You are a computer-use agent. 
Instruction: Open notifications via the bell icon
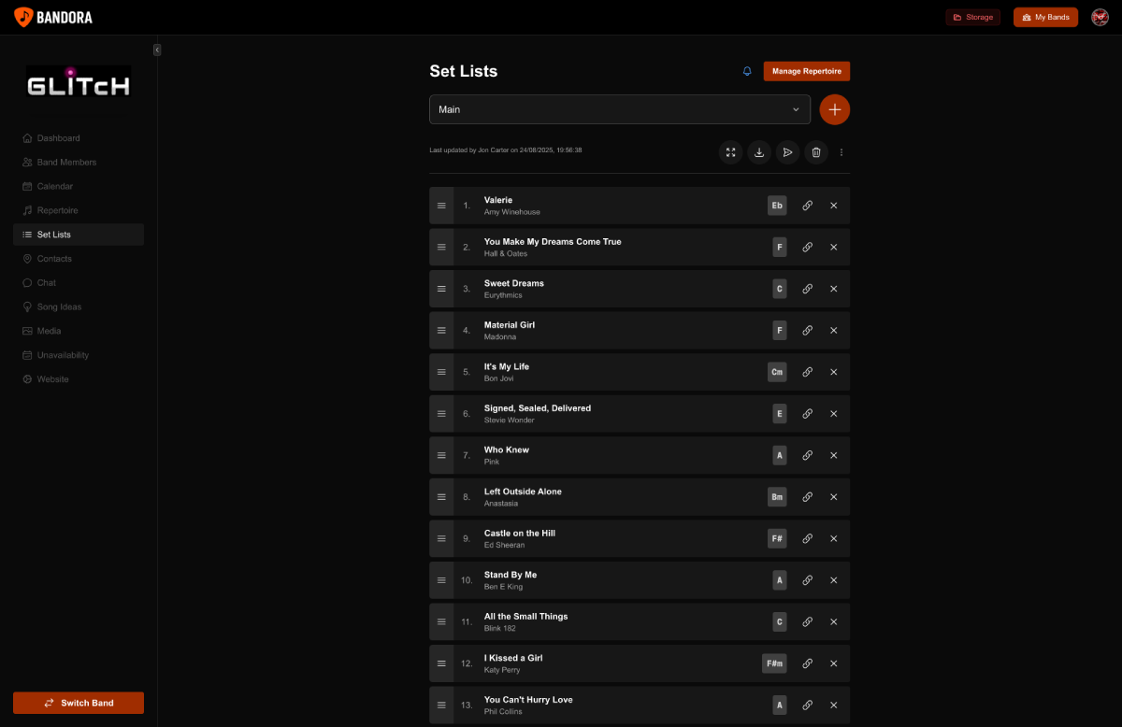click(x=746, y=71)
